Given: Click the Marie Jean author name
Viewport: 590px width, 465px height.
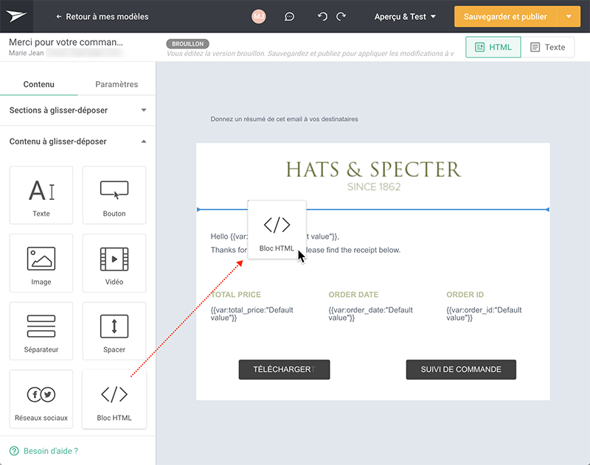Looking at the screenshot, I should [x=27, y=53].
